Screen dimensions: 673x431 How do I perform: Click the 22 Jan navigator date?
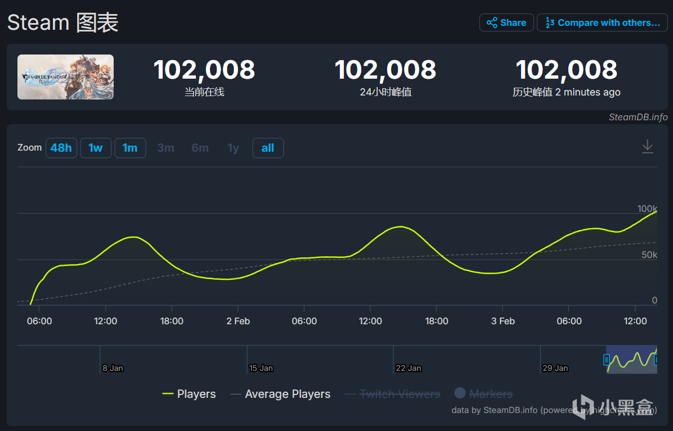409,368
